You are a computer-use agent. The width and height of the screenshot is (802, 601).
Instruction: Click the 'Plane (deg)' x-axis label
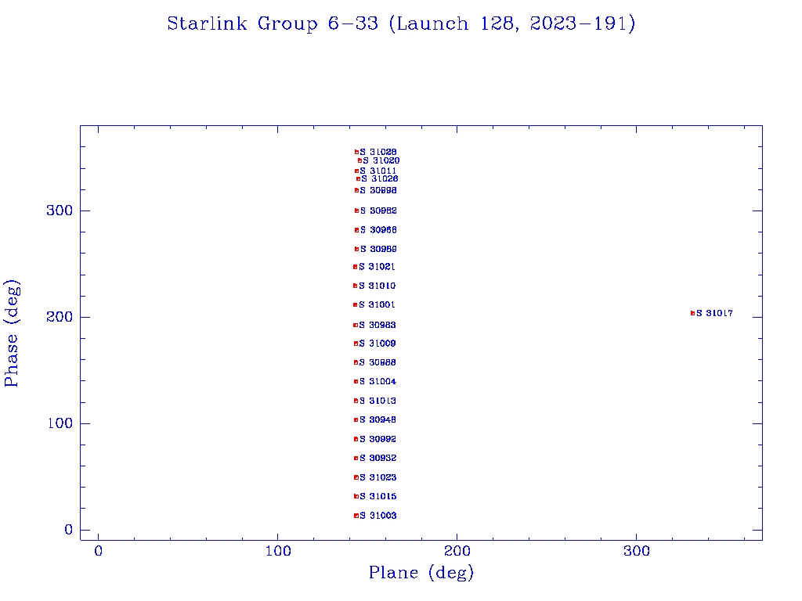coord(421,573)
